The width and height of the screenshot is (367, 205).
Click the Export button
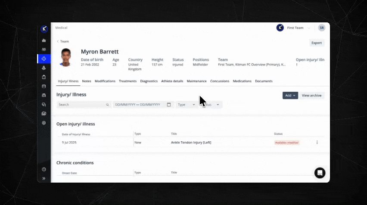click(x=317, y=43)
